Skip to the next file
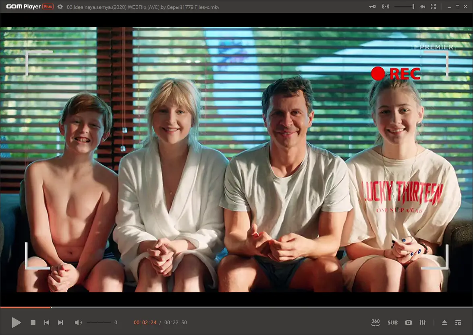The height and width of the screenshot is (335, 473). [x=60, y=323]
